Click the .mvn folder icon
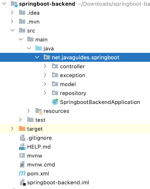This screenshot has height=189, width=150. tap(22, 21)
